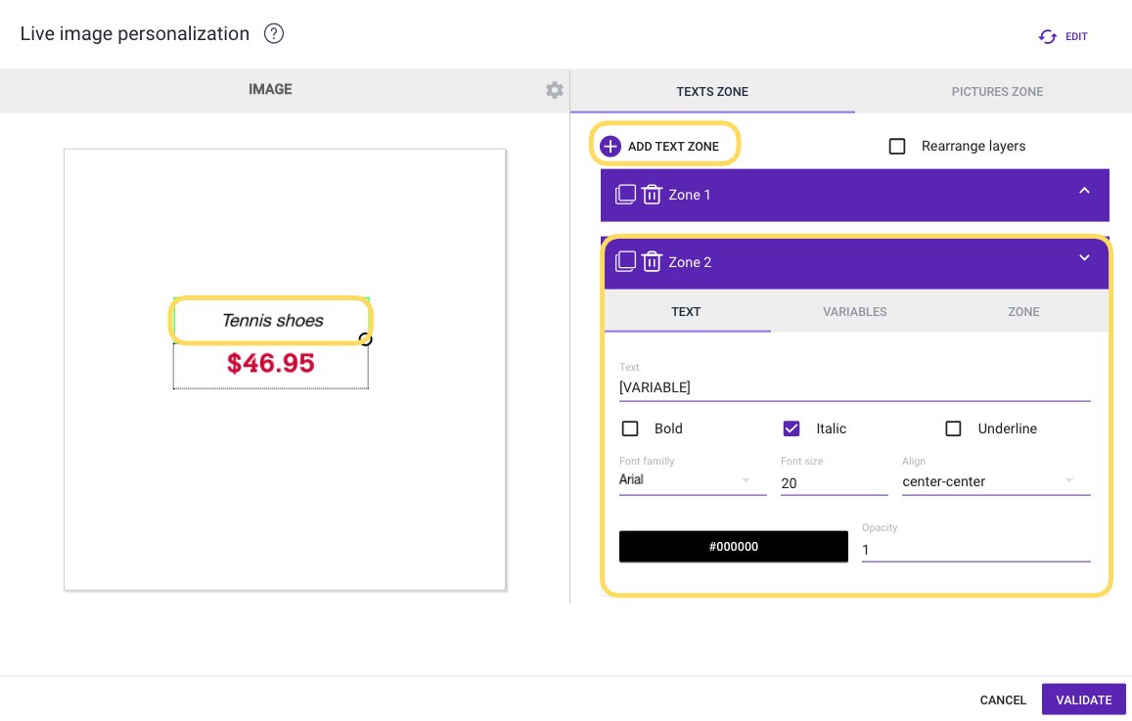Click the Cancel button
This screenshot has height=721, width=1132.
(1003, 699)
